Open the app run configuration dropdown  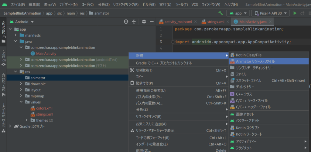coord(238,13)
